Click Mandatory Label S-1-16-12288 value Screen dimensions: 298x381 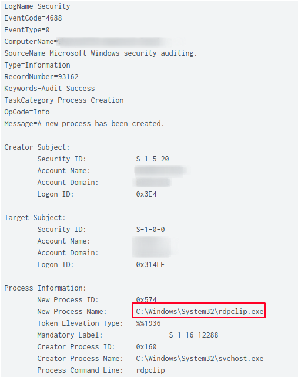pos(193,335)
